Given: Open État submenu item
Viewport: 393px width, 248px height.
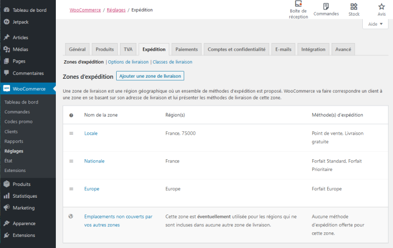Looking at the screenshot, I should coord(8,161).
